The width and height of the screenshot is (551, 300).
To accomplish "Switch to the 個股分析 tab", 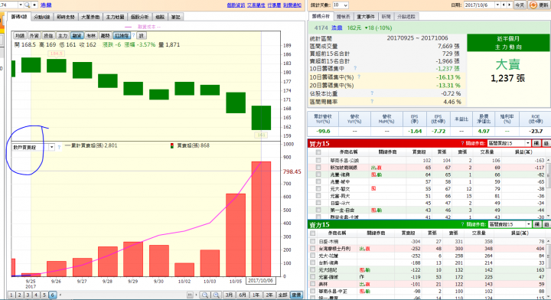I will pyautogui.click(x=139, y=17).
